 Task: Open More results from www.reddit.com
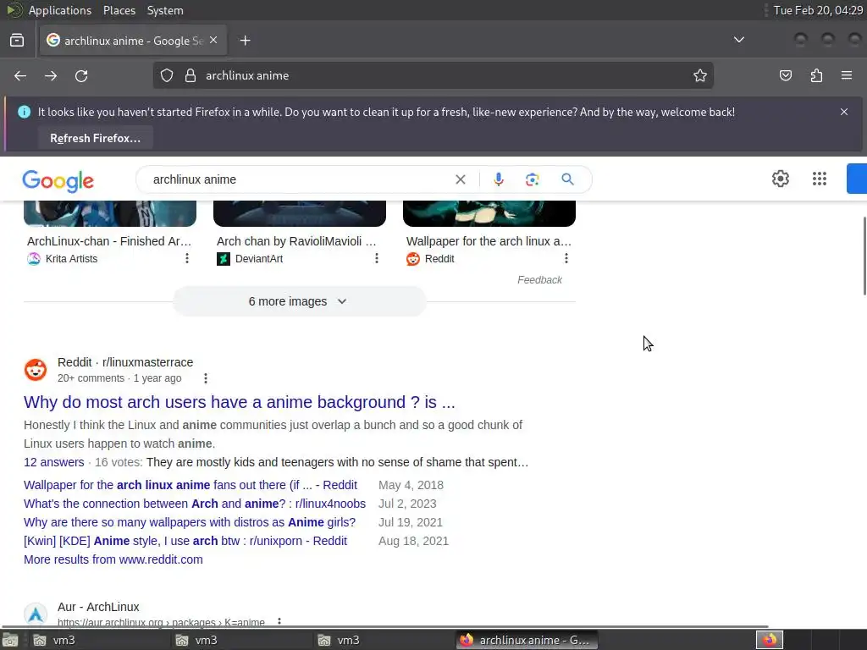point(113,559)
